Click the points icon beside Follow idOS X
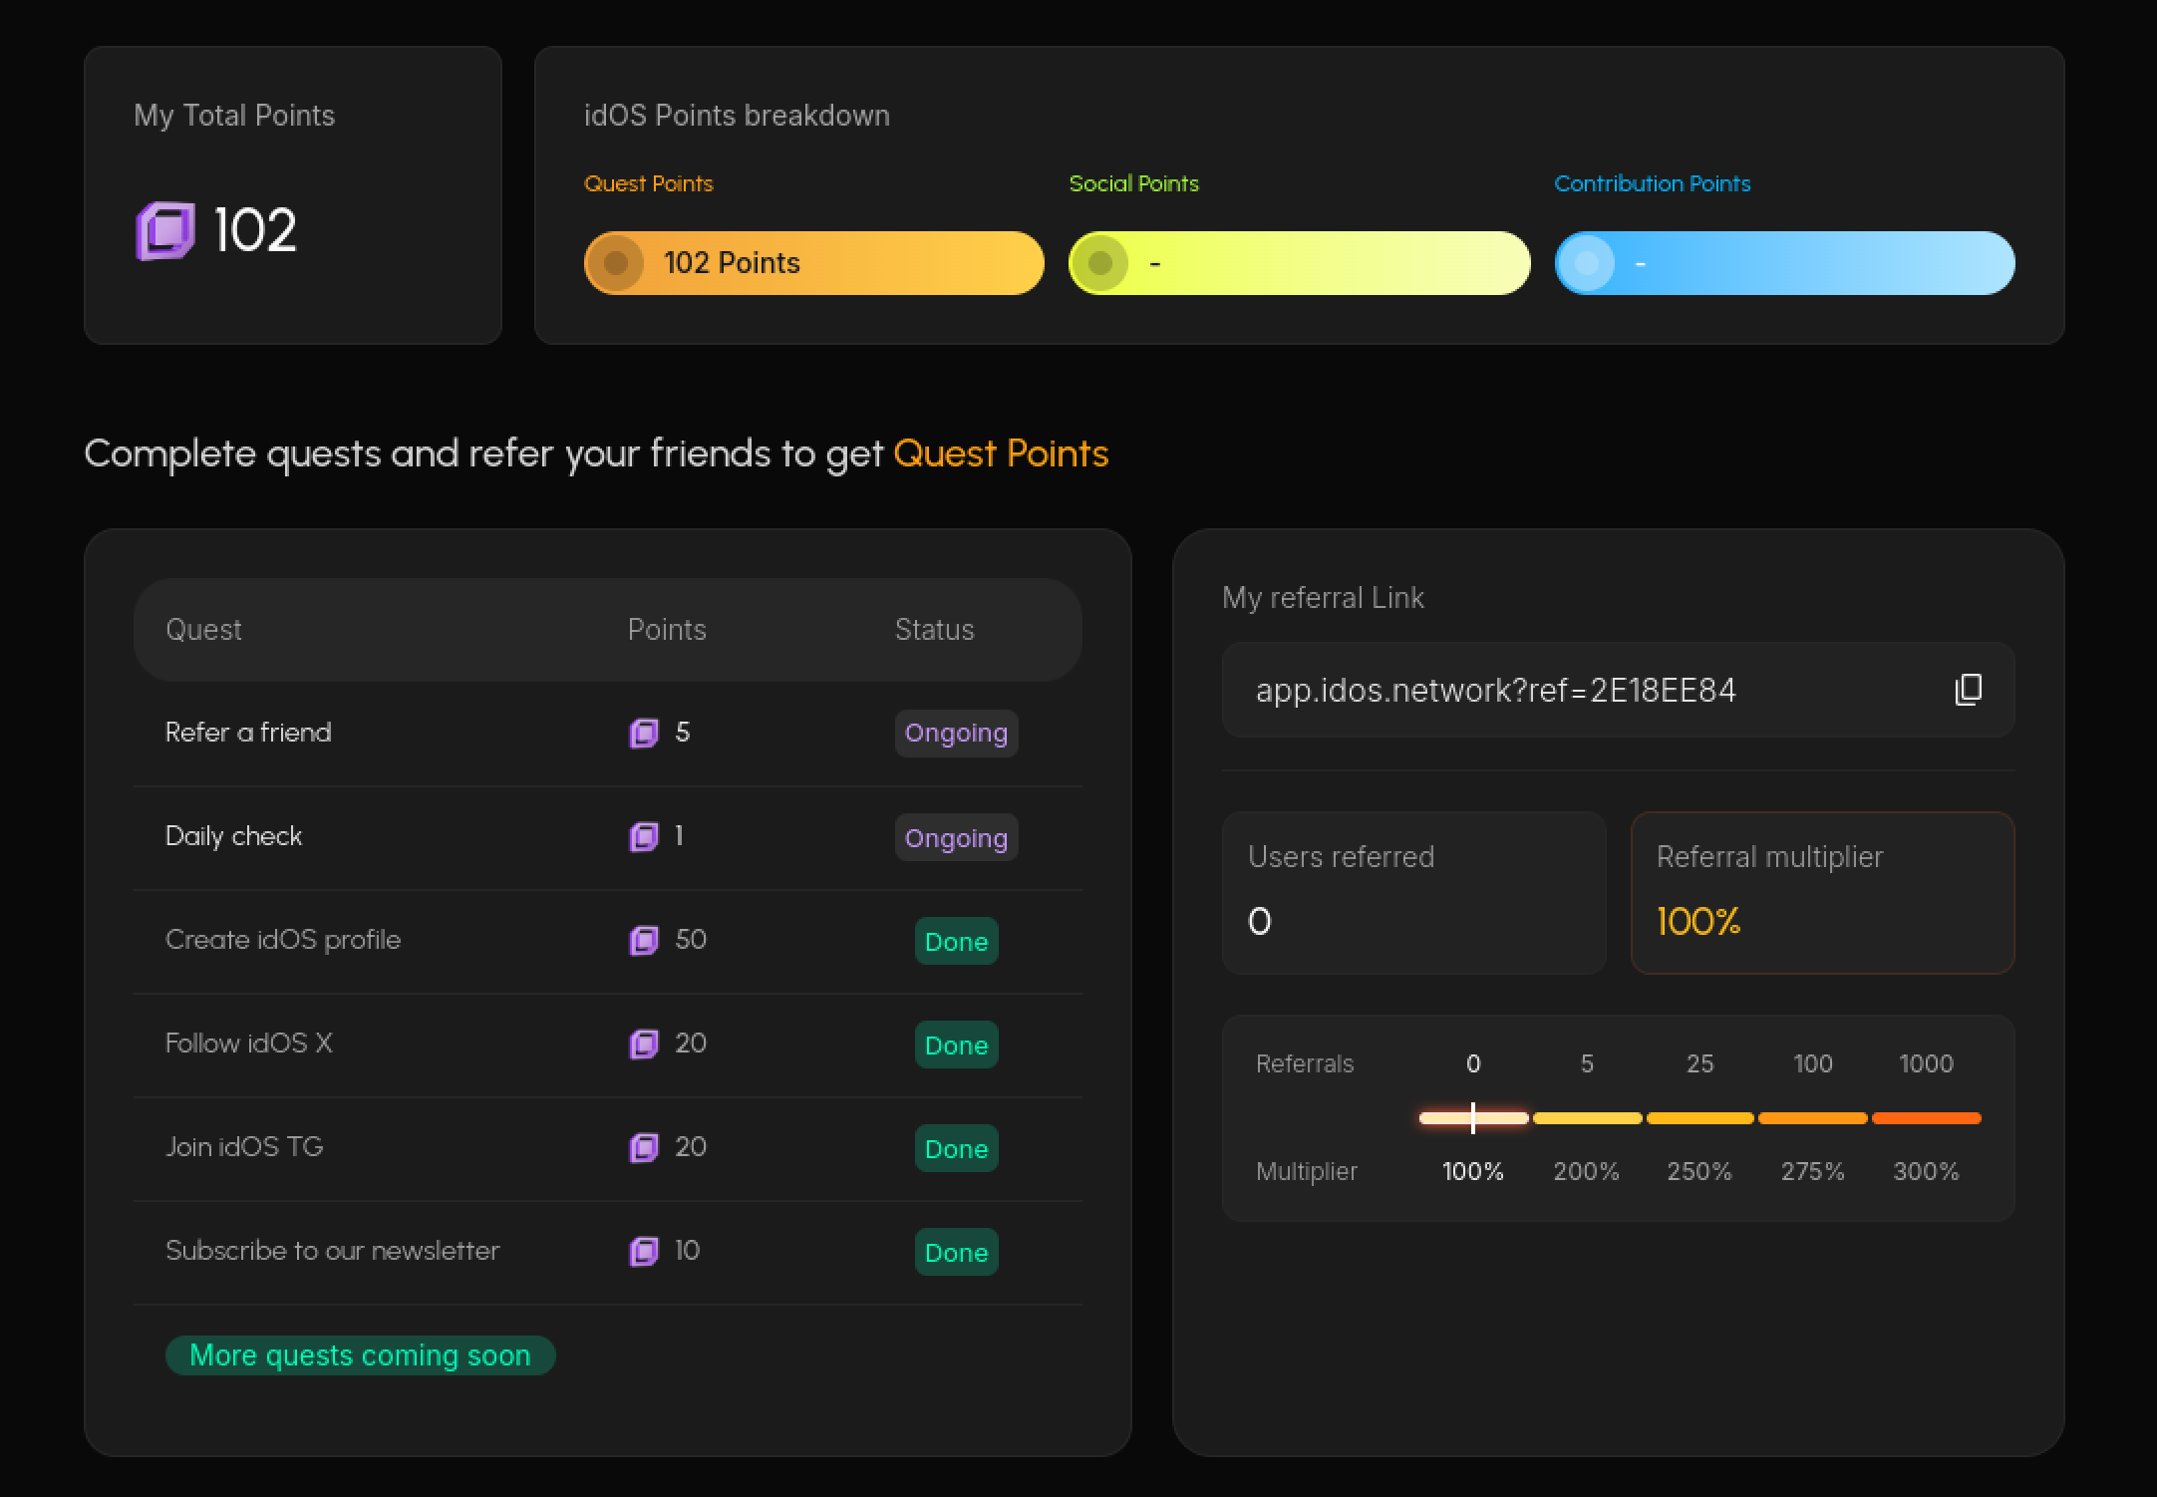2157x1497 pixels. tap(645, 1045)
